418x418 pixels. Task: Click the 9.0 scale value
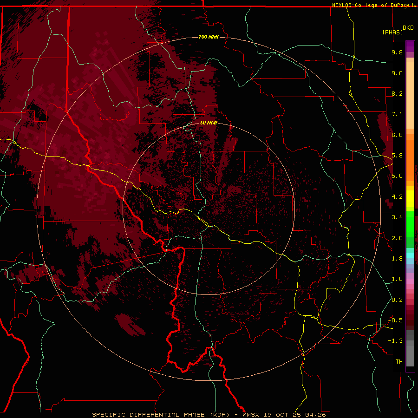point(397,73)
